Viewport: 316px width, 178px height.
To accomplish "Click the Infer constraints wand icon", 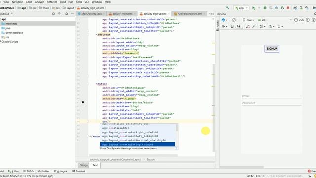I will tap(254, 26).
